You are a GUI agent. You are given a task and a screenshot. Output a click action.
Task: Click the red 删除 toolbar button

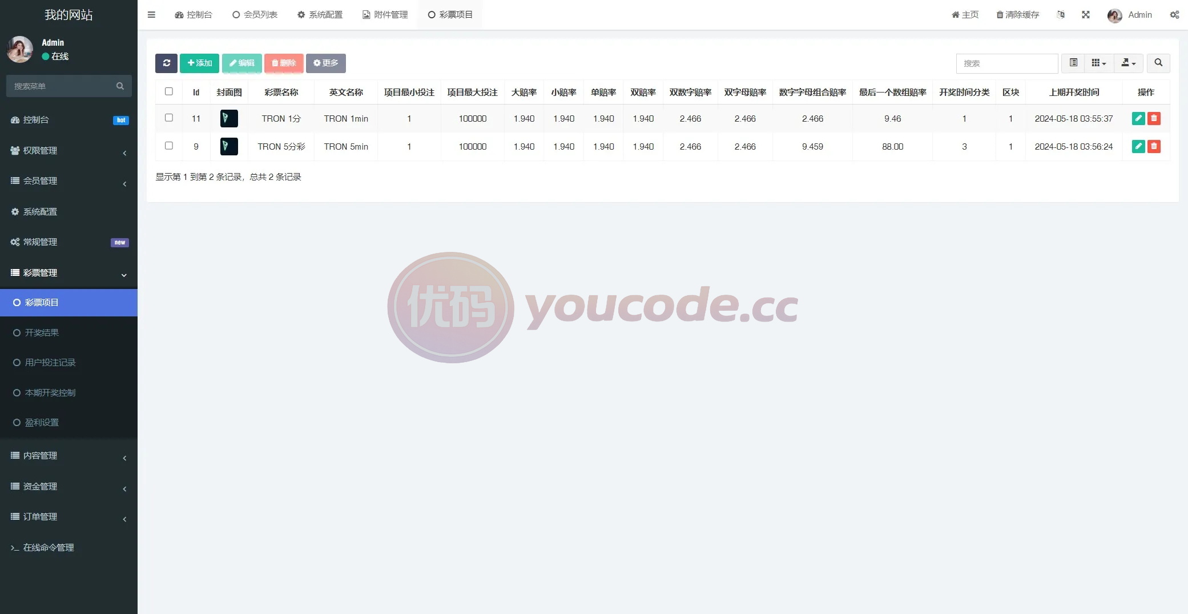pyautogui.click(x=284, y=63)
